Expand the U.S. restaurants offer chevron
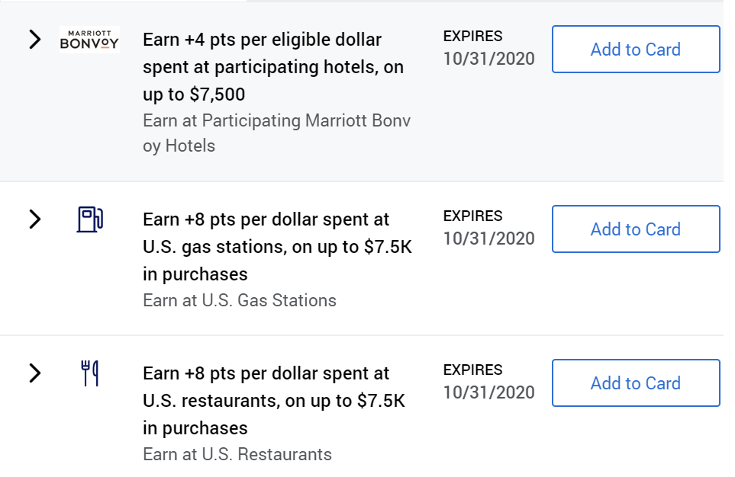This screenshot has height=477, width=735. (35, 373)
